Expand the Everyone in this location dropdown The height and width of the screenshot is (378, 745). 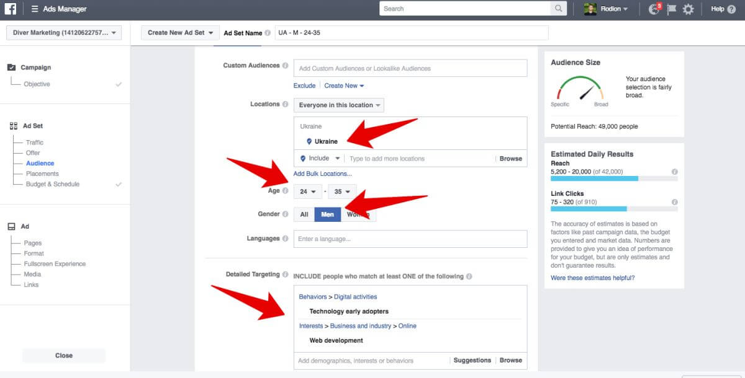point(338,105)
